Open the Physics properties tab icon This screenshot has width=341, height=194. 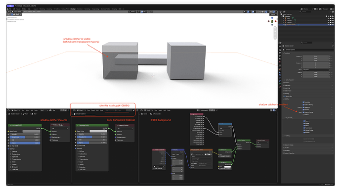[280, 78]
